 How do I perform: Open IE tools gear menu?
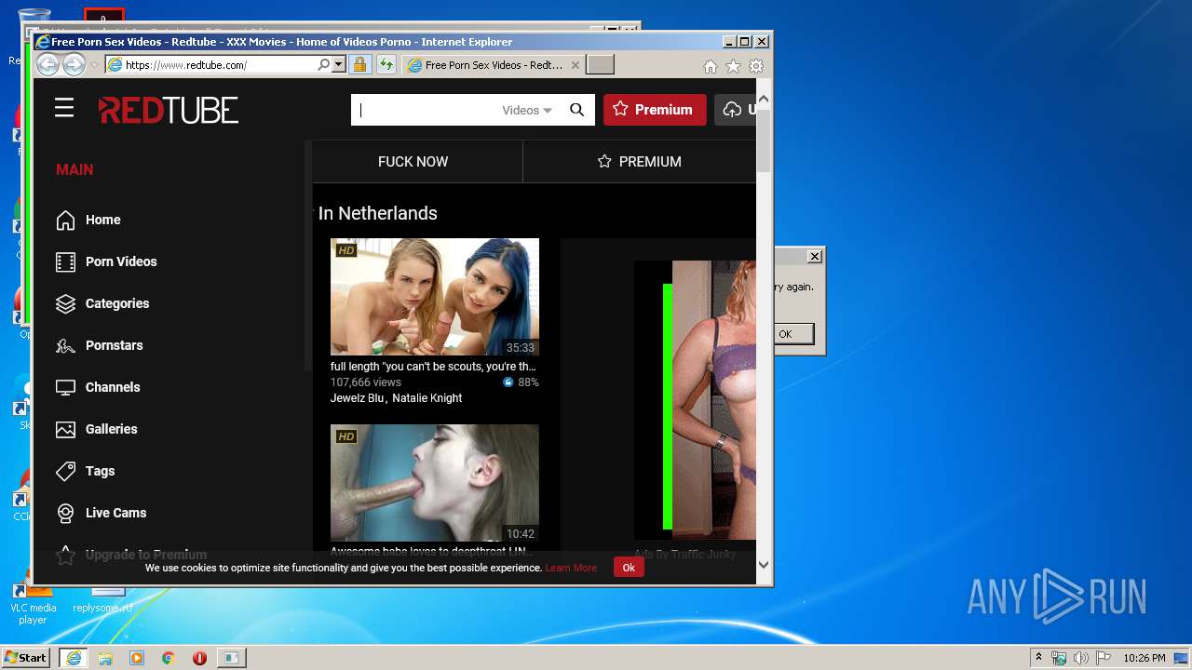click(756, 66)
